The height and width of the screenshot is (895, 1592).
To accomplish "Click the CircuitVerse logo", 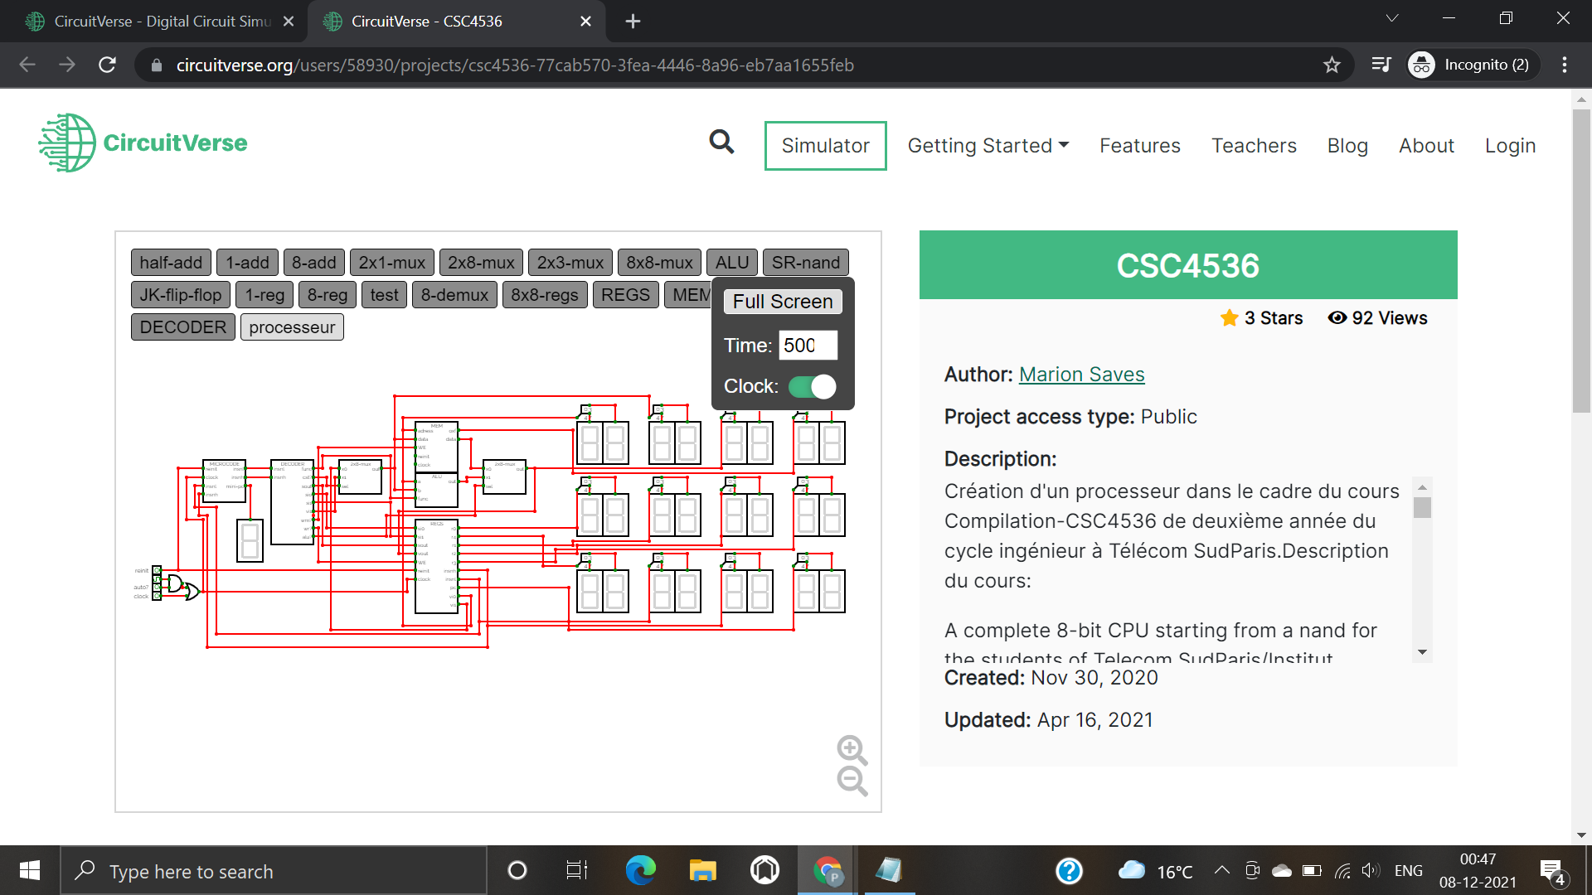I will point(142,143).
